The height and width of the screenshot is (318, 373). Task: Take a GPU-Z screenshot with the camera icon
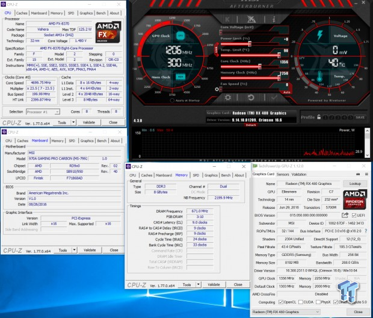358,174
